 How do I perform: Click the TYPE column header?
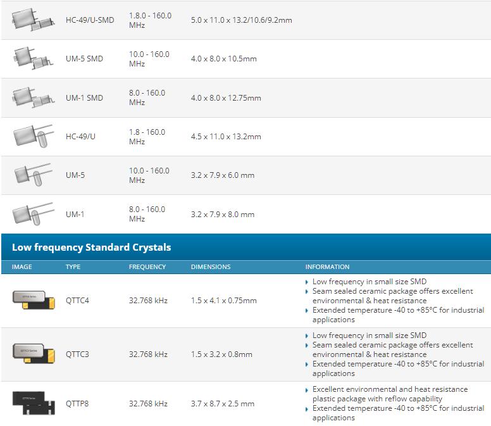[x=73, y=267]
